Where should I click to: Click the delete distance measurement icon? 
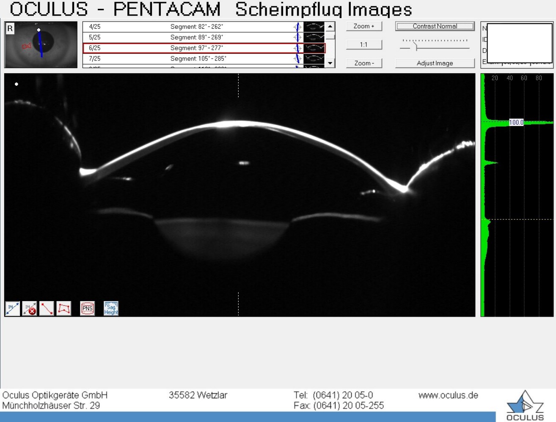point(30,308)
